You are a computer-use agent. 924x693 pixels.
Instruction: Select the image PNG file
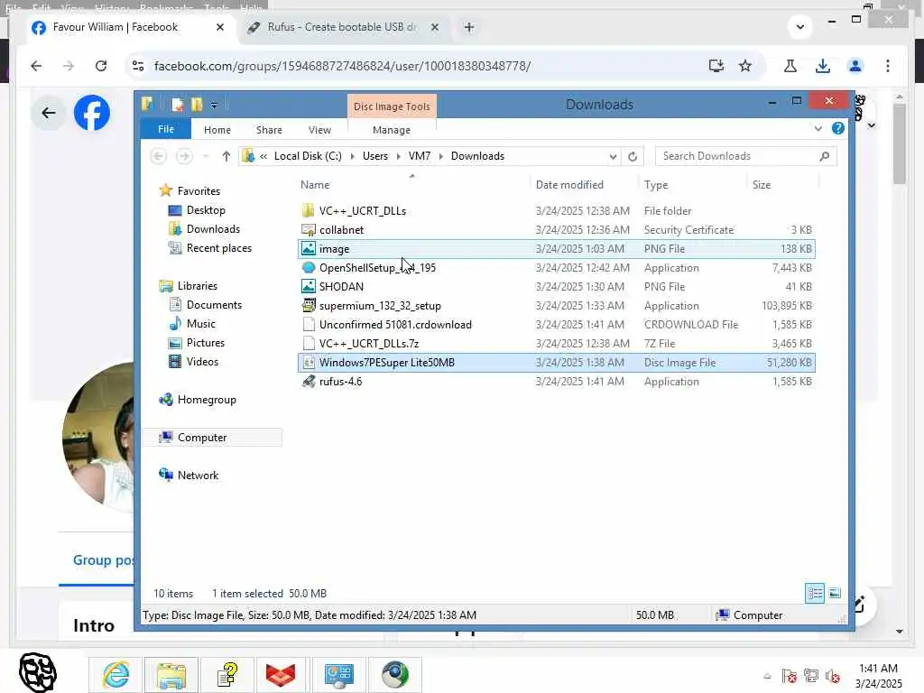pyautogui.click(x=556, y=249)
